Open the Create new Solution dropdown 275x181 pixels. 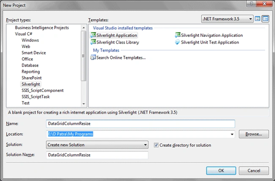[x=97, y=145]
